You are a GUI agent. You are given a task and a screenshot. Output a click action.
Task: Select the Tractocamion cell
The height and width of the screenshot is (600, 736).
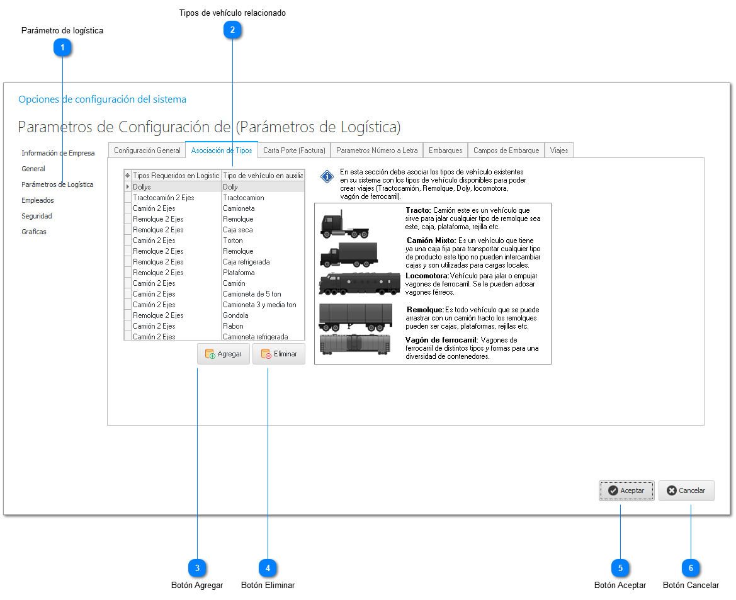click(x=263, y=198)
